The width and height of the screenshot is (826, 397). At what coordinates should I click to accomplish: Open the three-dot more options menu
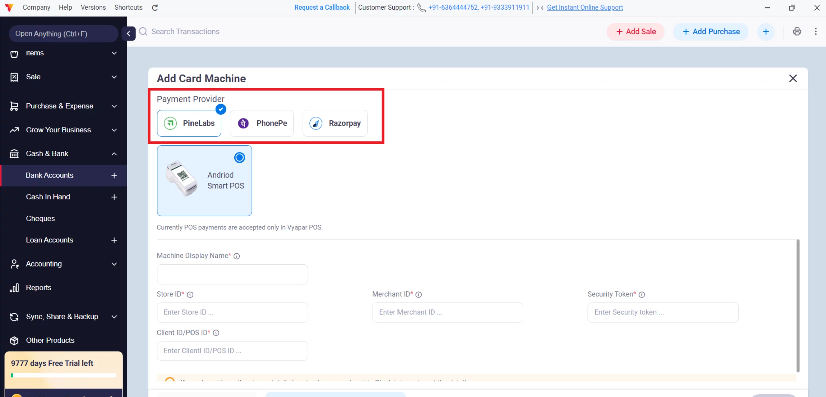point(816,31)
